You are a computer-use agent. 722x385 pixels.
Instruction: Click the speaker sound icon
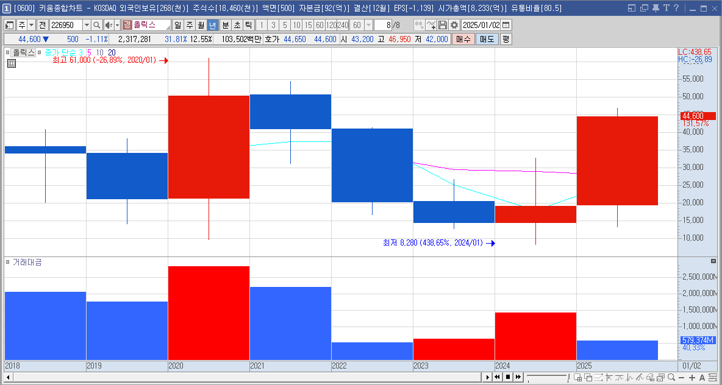coord(108,25)
